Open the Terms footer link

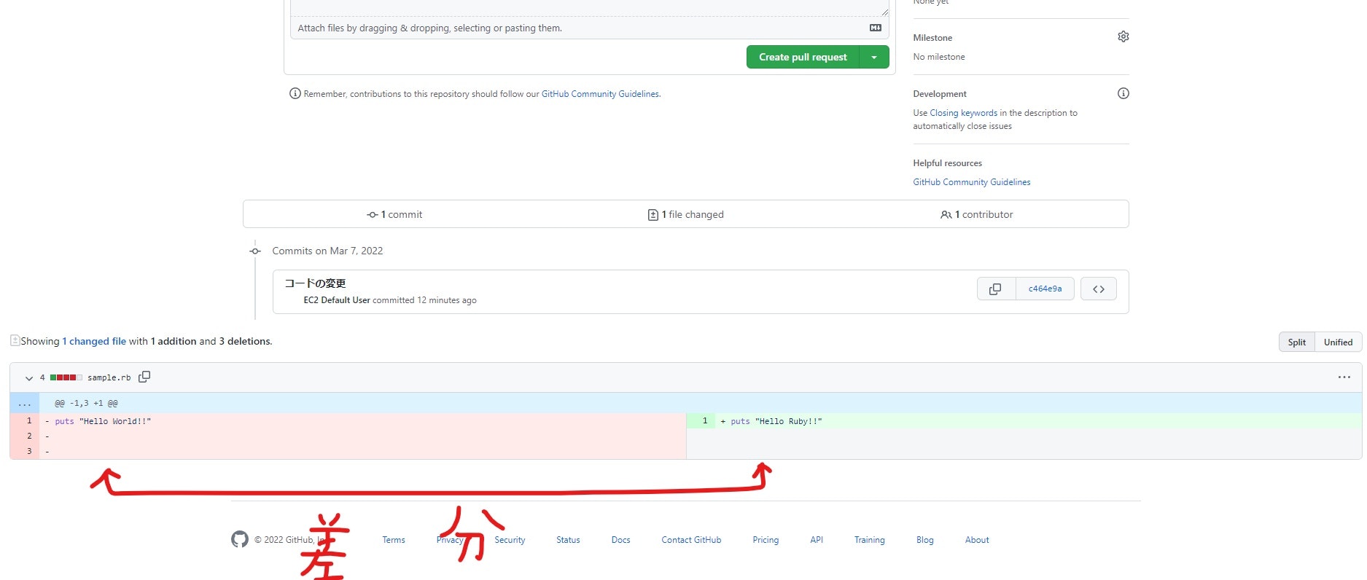(x=394, y=540)
